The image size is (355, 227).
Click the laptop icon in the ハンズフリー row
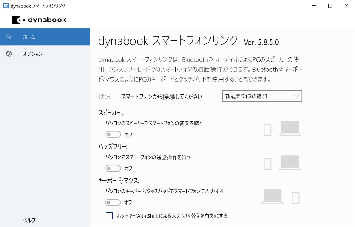[290, 163]
